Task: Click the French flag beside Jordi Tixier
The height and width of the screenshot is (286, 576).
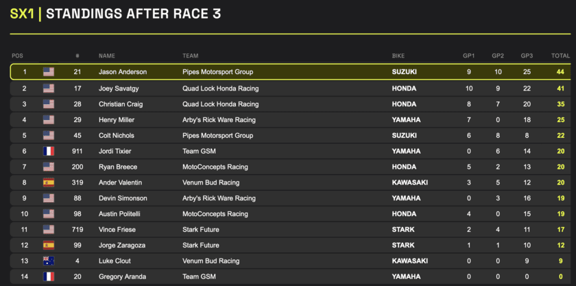Action: tap(49, 151)
